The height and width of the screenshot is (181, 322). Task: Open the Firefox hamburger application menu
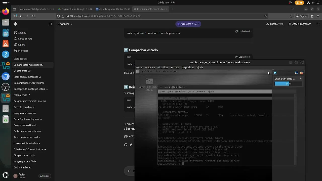coord(318,16)
